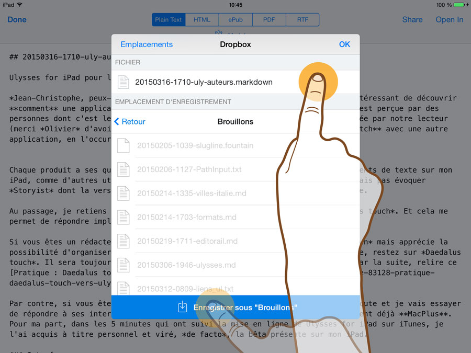The image size is (471, 353).
Task: Click the document icon beside the markdown filename
Action: click(123, 82)
